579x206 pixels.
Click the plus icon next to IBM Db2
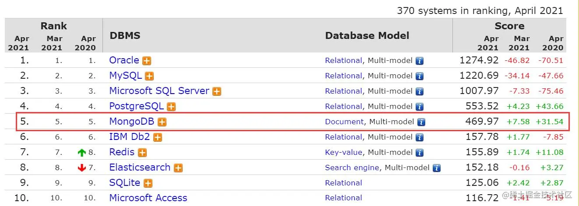(x=158, y=137)
